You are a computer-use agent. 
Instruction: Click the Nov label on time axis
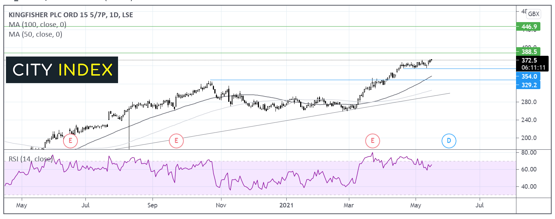click(221, 206)
